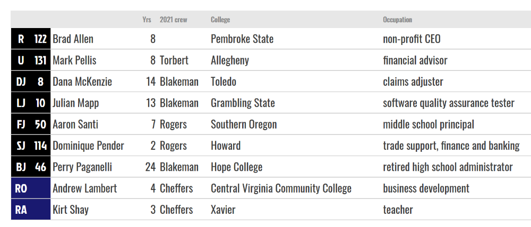Click Torbert crew in Mark Pellis row
This screenshot has height=227, width=531.
[174, 60]
